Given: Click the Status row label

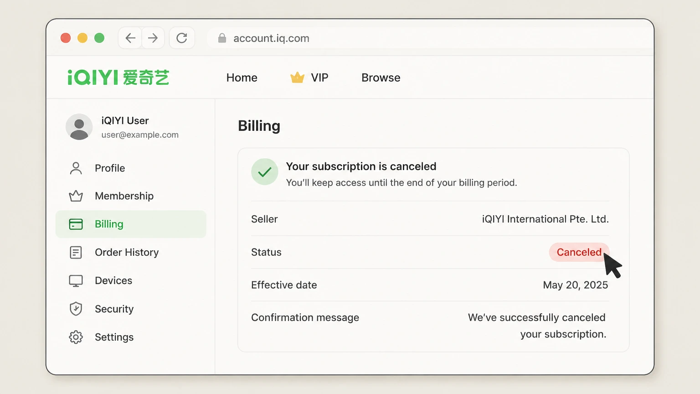Looking at the screenshot, I should coord(266,252).
